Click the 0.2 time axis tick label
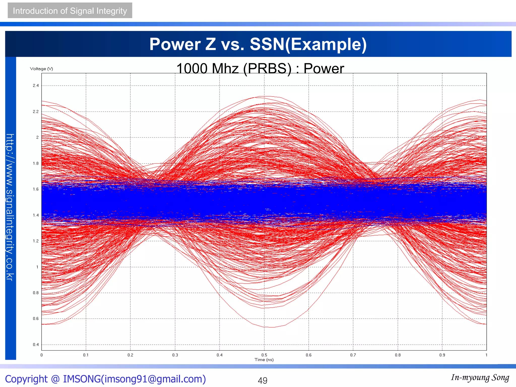The width and height of the screenshot is (516, 387). pos(130,355)
